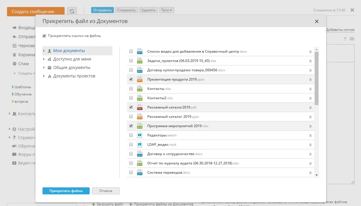Click the file list scrollbar down arrow
361x206 pixels.
point(317,175)
